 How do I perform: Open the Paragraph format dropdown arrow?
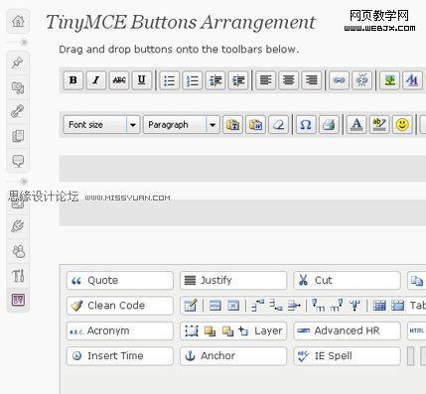(x=213, y=125)
